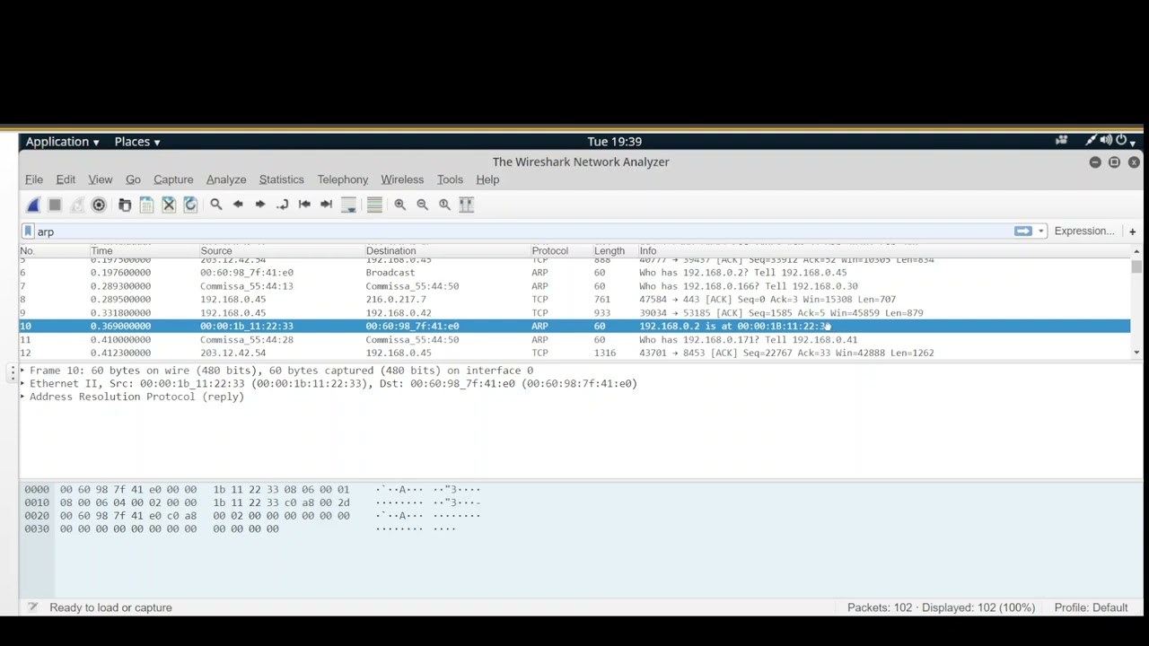Click Go to specified packet icon
Screen dimensions: 1149x646
point(282,205)
